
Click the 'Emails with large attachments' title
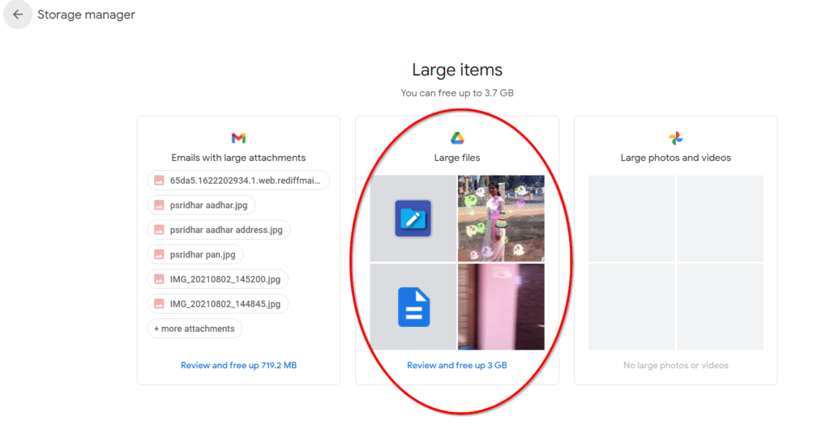pyautogui.click(x=239, y=158)
